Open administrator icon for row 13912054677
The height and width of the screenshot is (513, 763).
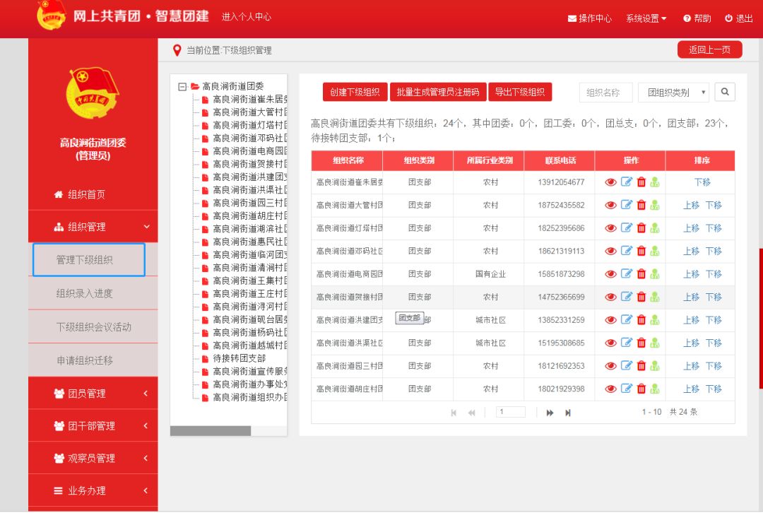[655, 182]
